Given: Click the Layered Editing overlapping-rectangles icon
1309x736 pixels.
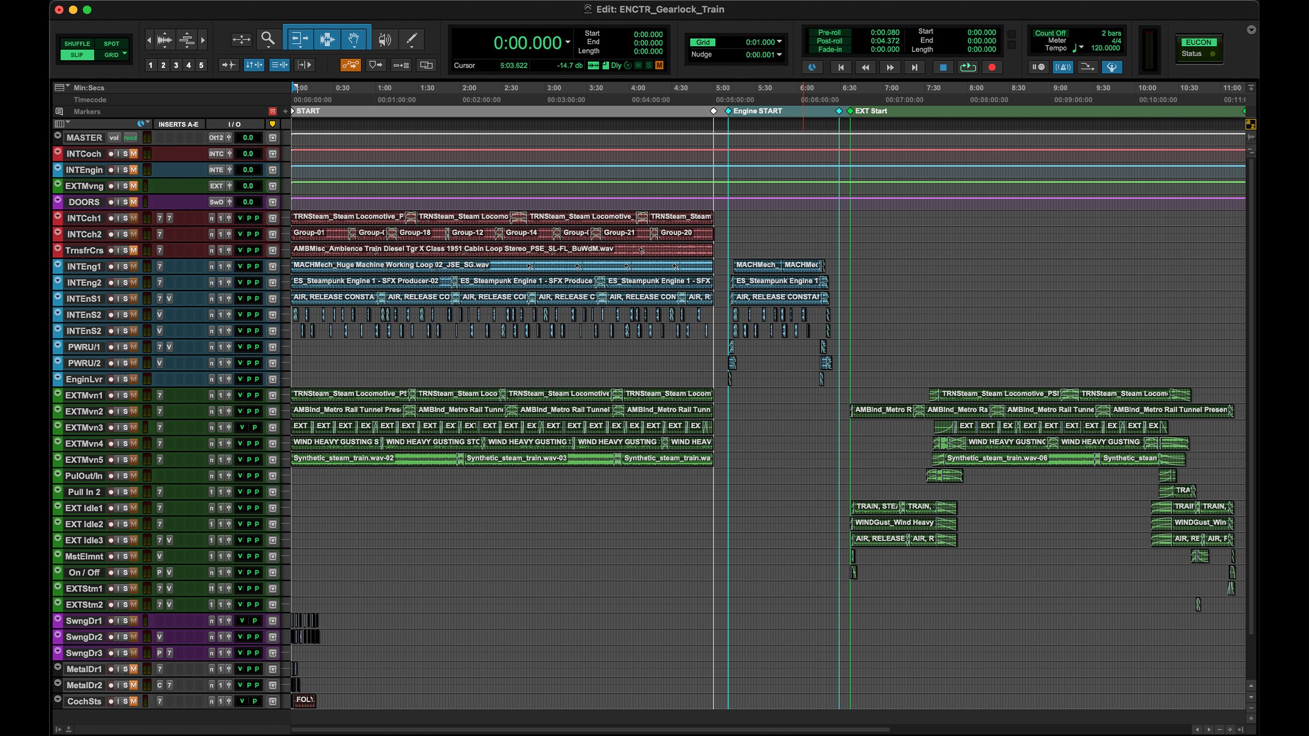Looking at the screenshot, I should click(x=427, y=65).
